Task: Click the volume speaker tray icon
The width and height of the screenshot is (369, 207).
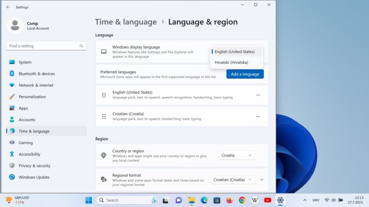Action: click(333, 200)
